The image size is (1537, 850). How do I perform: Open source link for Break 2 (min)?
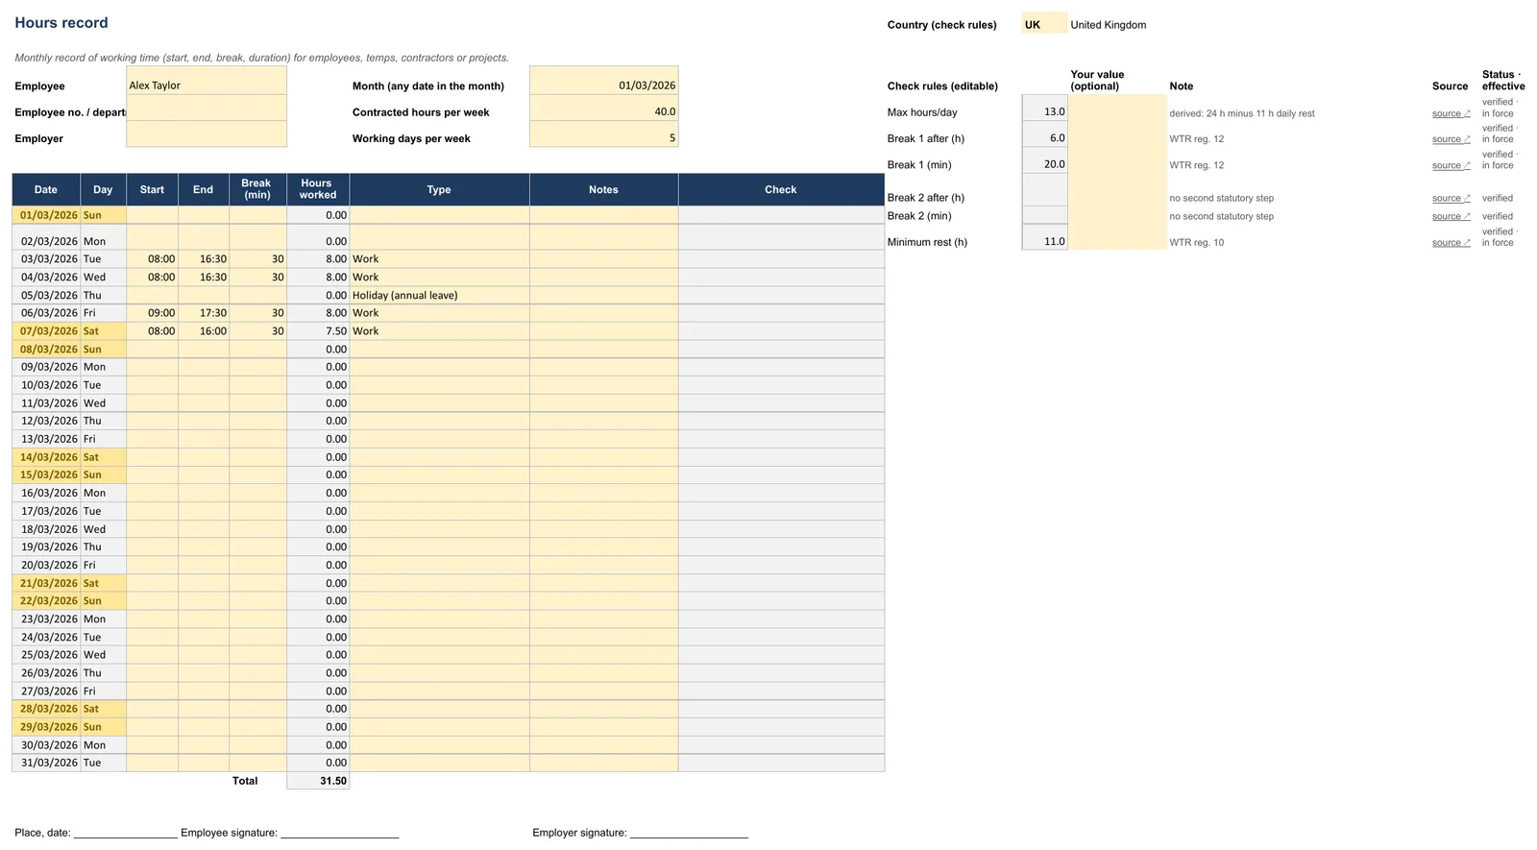tap(1451, 216)
